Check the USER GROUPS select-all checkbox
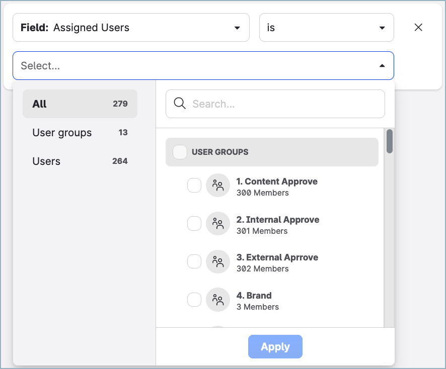The height and width of the screenshot is (369, 446). [180, 152]
